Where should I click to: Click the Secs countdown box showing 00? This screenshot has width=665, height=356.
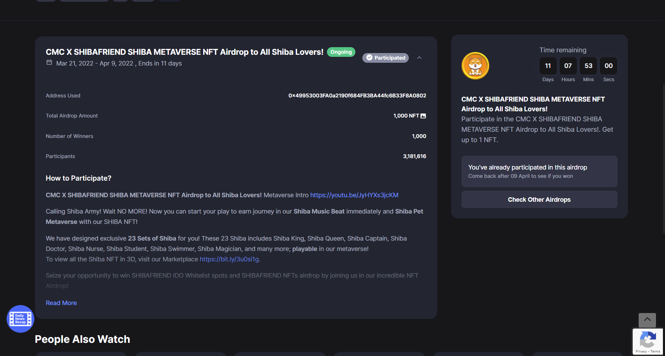608,66
